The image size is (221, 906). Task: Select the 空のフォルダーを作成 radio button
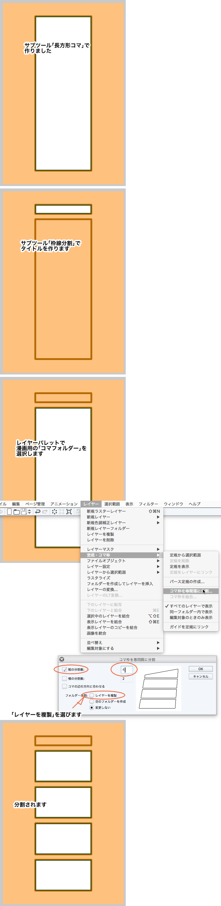pos(92,701)
